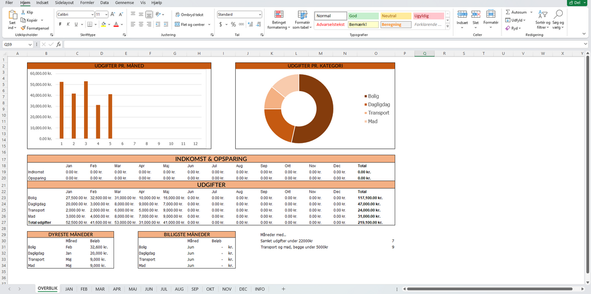591x294 pixels.
Task: Click the fx insert function icon
Action: [x=59, y=45]
